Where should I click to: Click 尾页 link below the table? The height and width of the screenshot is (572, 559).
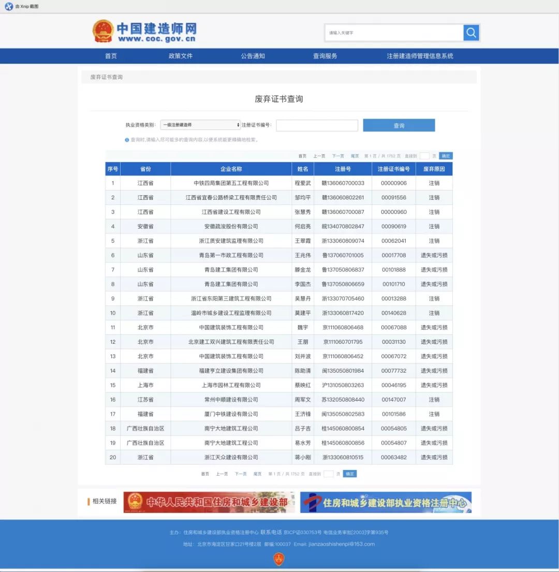click(x=257, y=474)
